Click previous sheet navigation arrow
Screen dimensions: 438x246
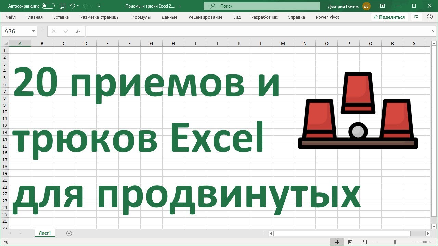(x=10, y=233)
